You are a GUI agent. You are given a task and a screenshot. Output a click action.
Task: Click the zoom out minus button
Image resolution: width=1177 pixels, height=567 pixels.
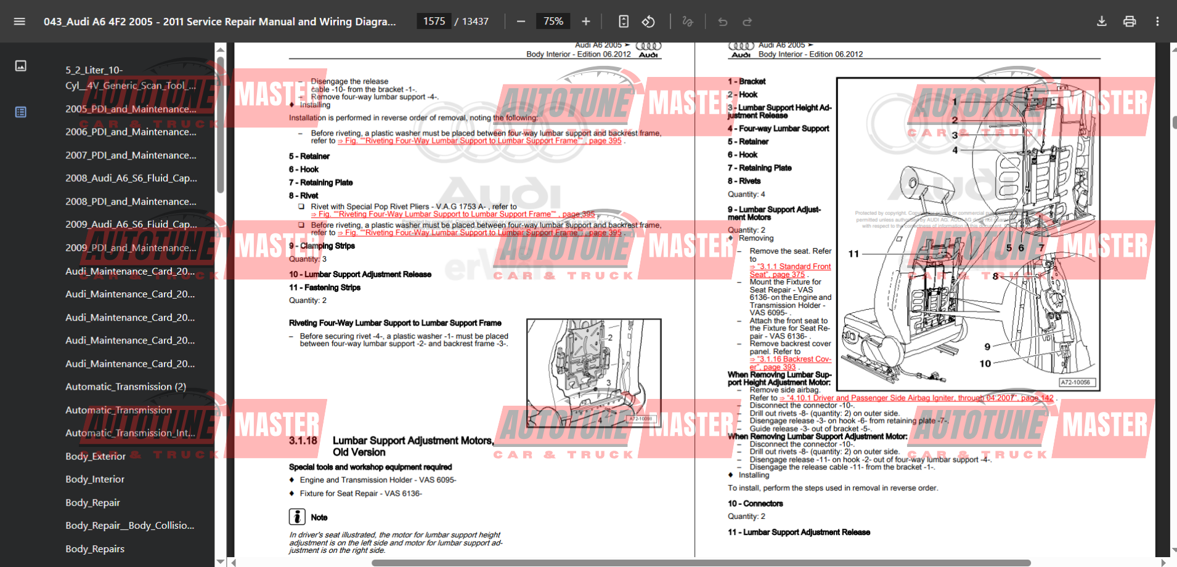coord(521,22)
